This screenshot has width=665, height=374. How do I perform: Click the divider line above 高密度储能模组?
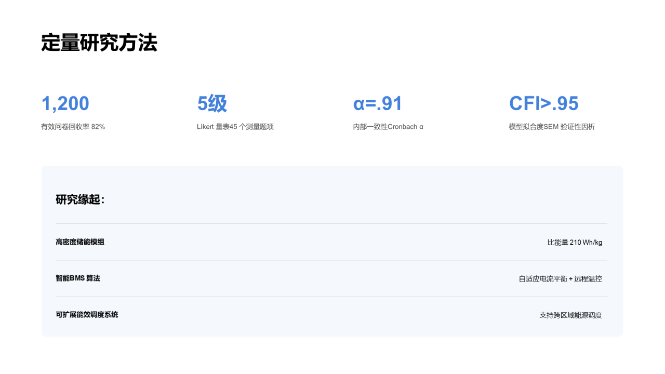click(x=331, y=224)
